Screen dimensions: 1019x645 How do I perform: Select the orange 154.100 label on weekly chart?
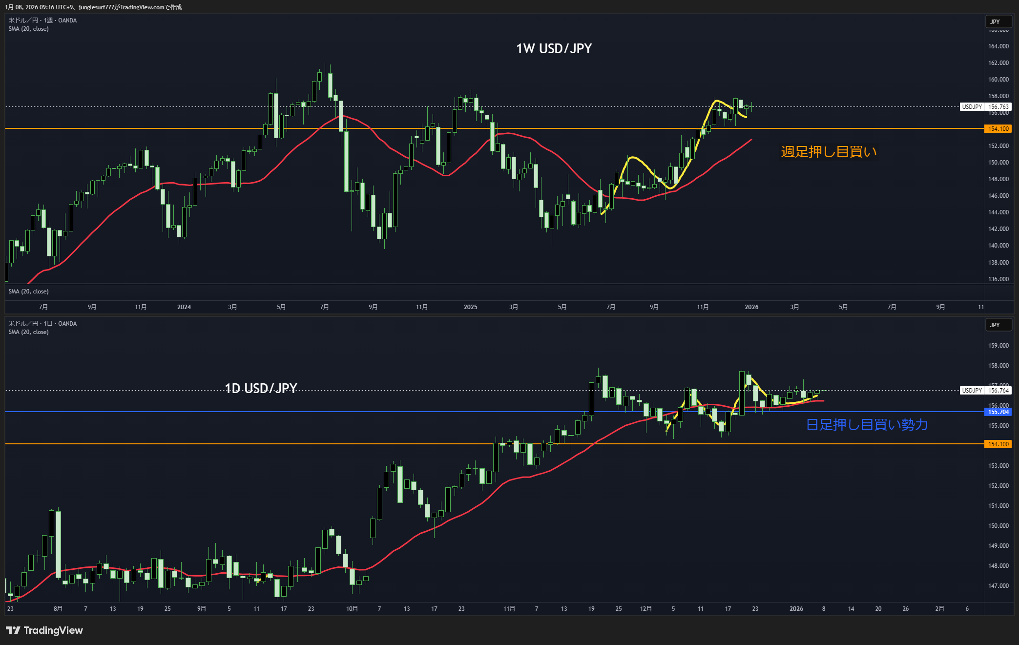[998, 129]
